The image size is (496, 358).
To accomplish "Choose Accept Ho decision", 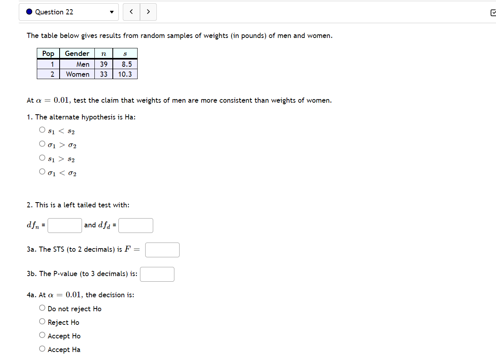I will click(42, 335).
